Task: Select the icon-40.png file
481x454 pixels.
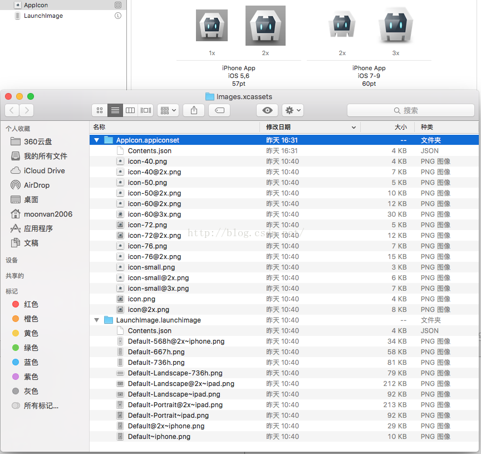Action: pos(284,162)
